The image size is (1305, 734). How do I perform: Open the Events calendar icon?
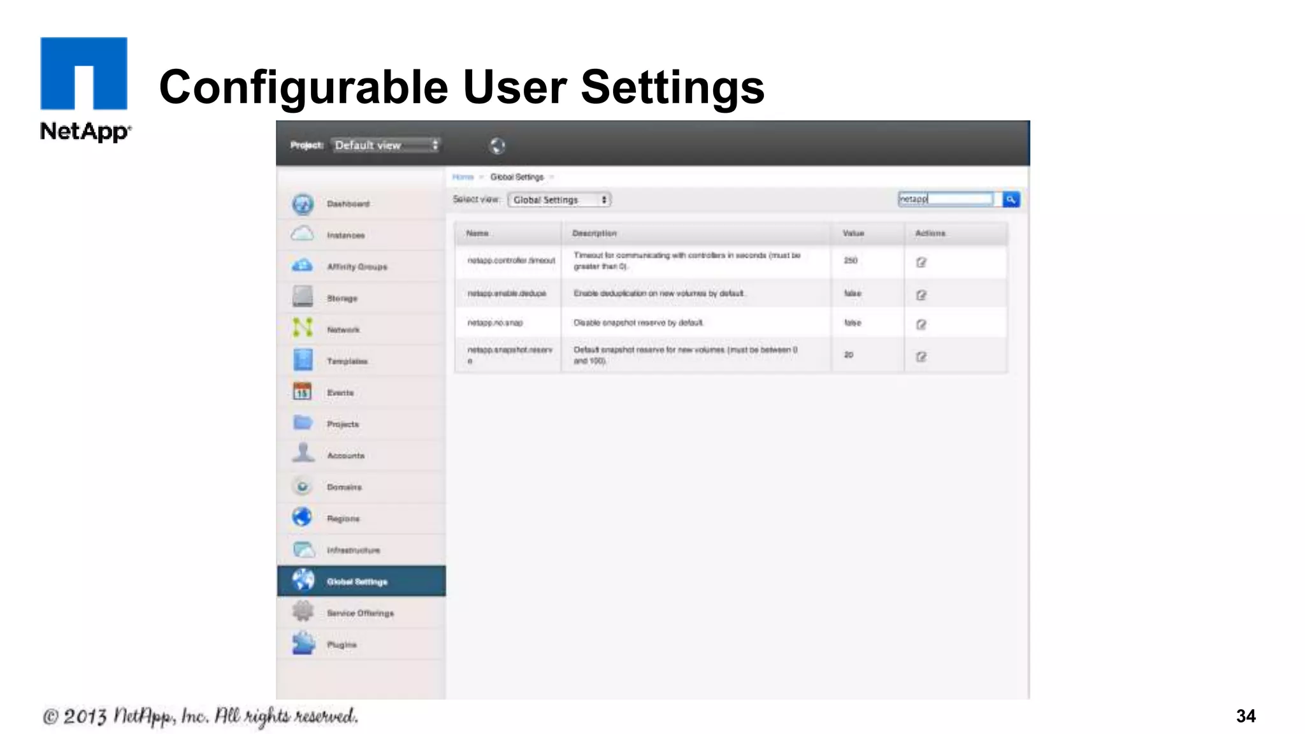[x=303, y=391]
